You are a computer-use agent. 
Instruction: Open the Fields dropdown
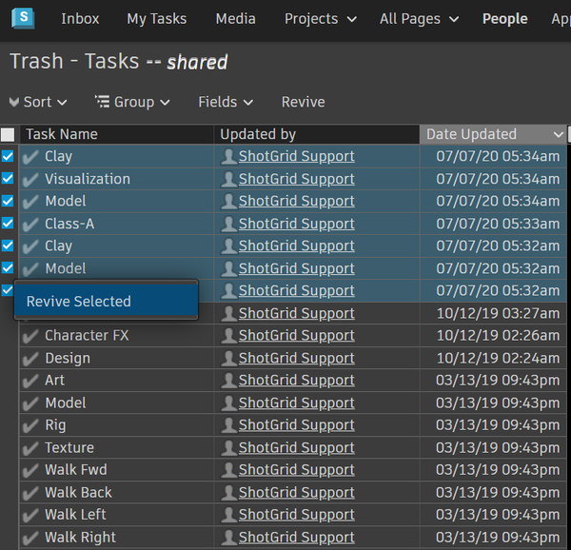coord(226,102)
